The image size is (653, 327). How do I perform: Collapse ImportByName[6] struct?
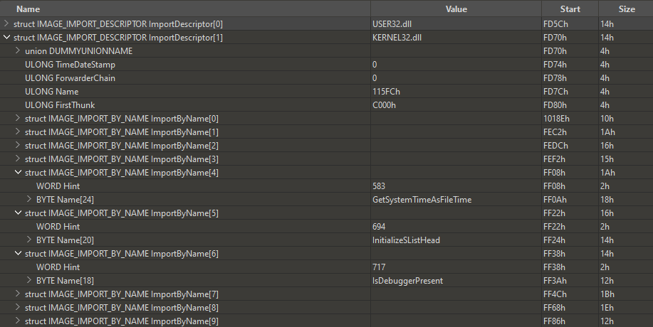(18, 254)
